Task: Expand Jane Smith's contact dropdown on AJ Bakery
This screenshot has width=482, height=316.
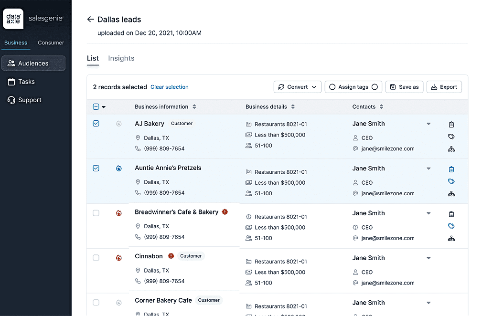Action: tap(428, 124)
